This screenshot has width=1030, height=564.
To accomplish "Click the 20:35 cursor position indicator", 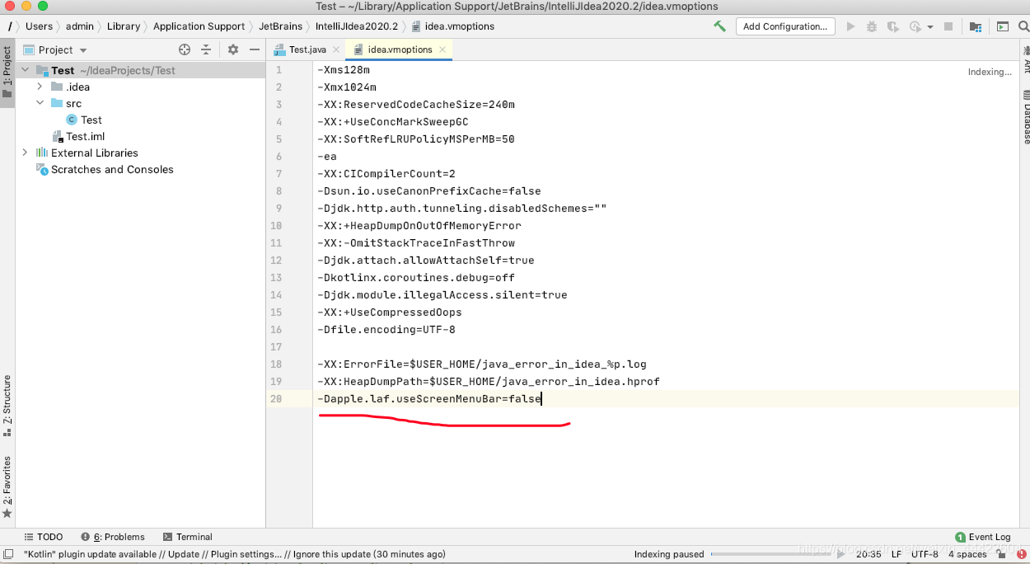I will coord(868,554).
